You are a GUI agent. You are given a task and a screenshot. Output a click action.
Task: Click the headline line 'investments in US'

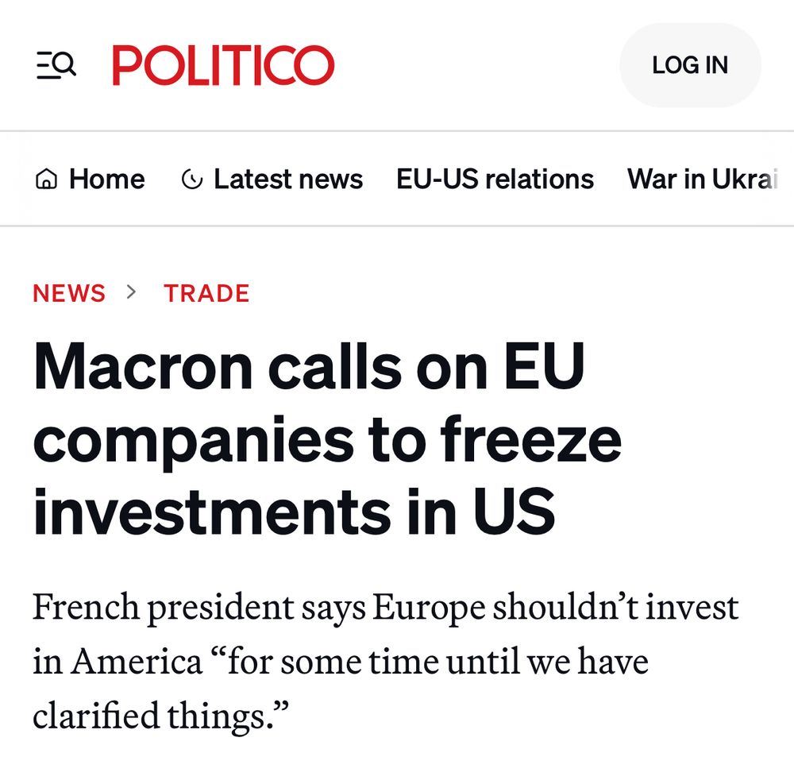294,512
